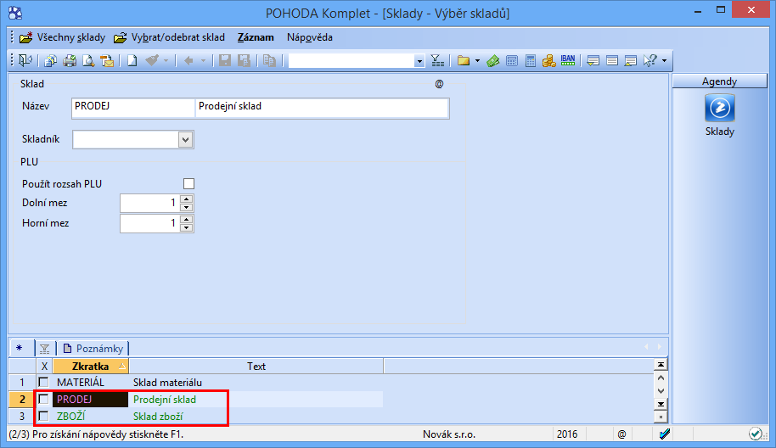This screenshot has width=776, height=448.
Task: Select the MATERIÁL row
Action: pyautogui.click(x=196, y=382)
